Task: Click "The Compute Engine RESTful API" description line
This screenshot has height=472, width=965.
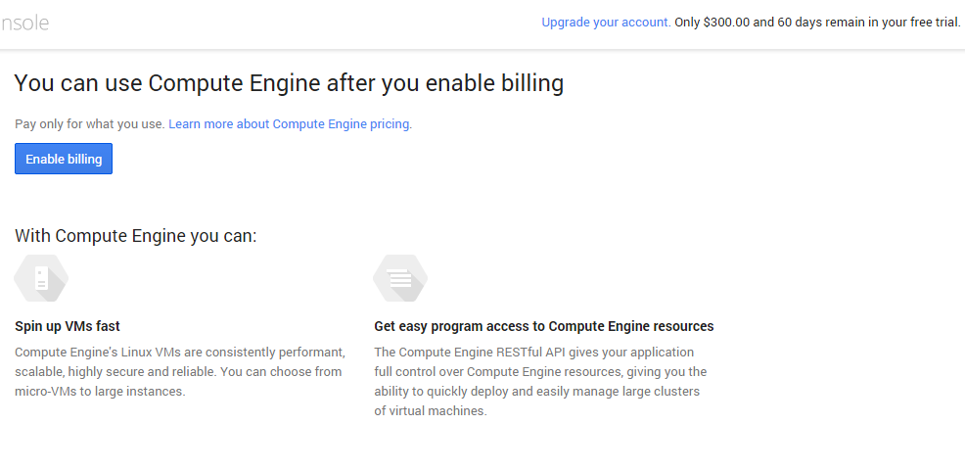Action: pyautogui.click(x=533, y=352)
